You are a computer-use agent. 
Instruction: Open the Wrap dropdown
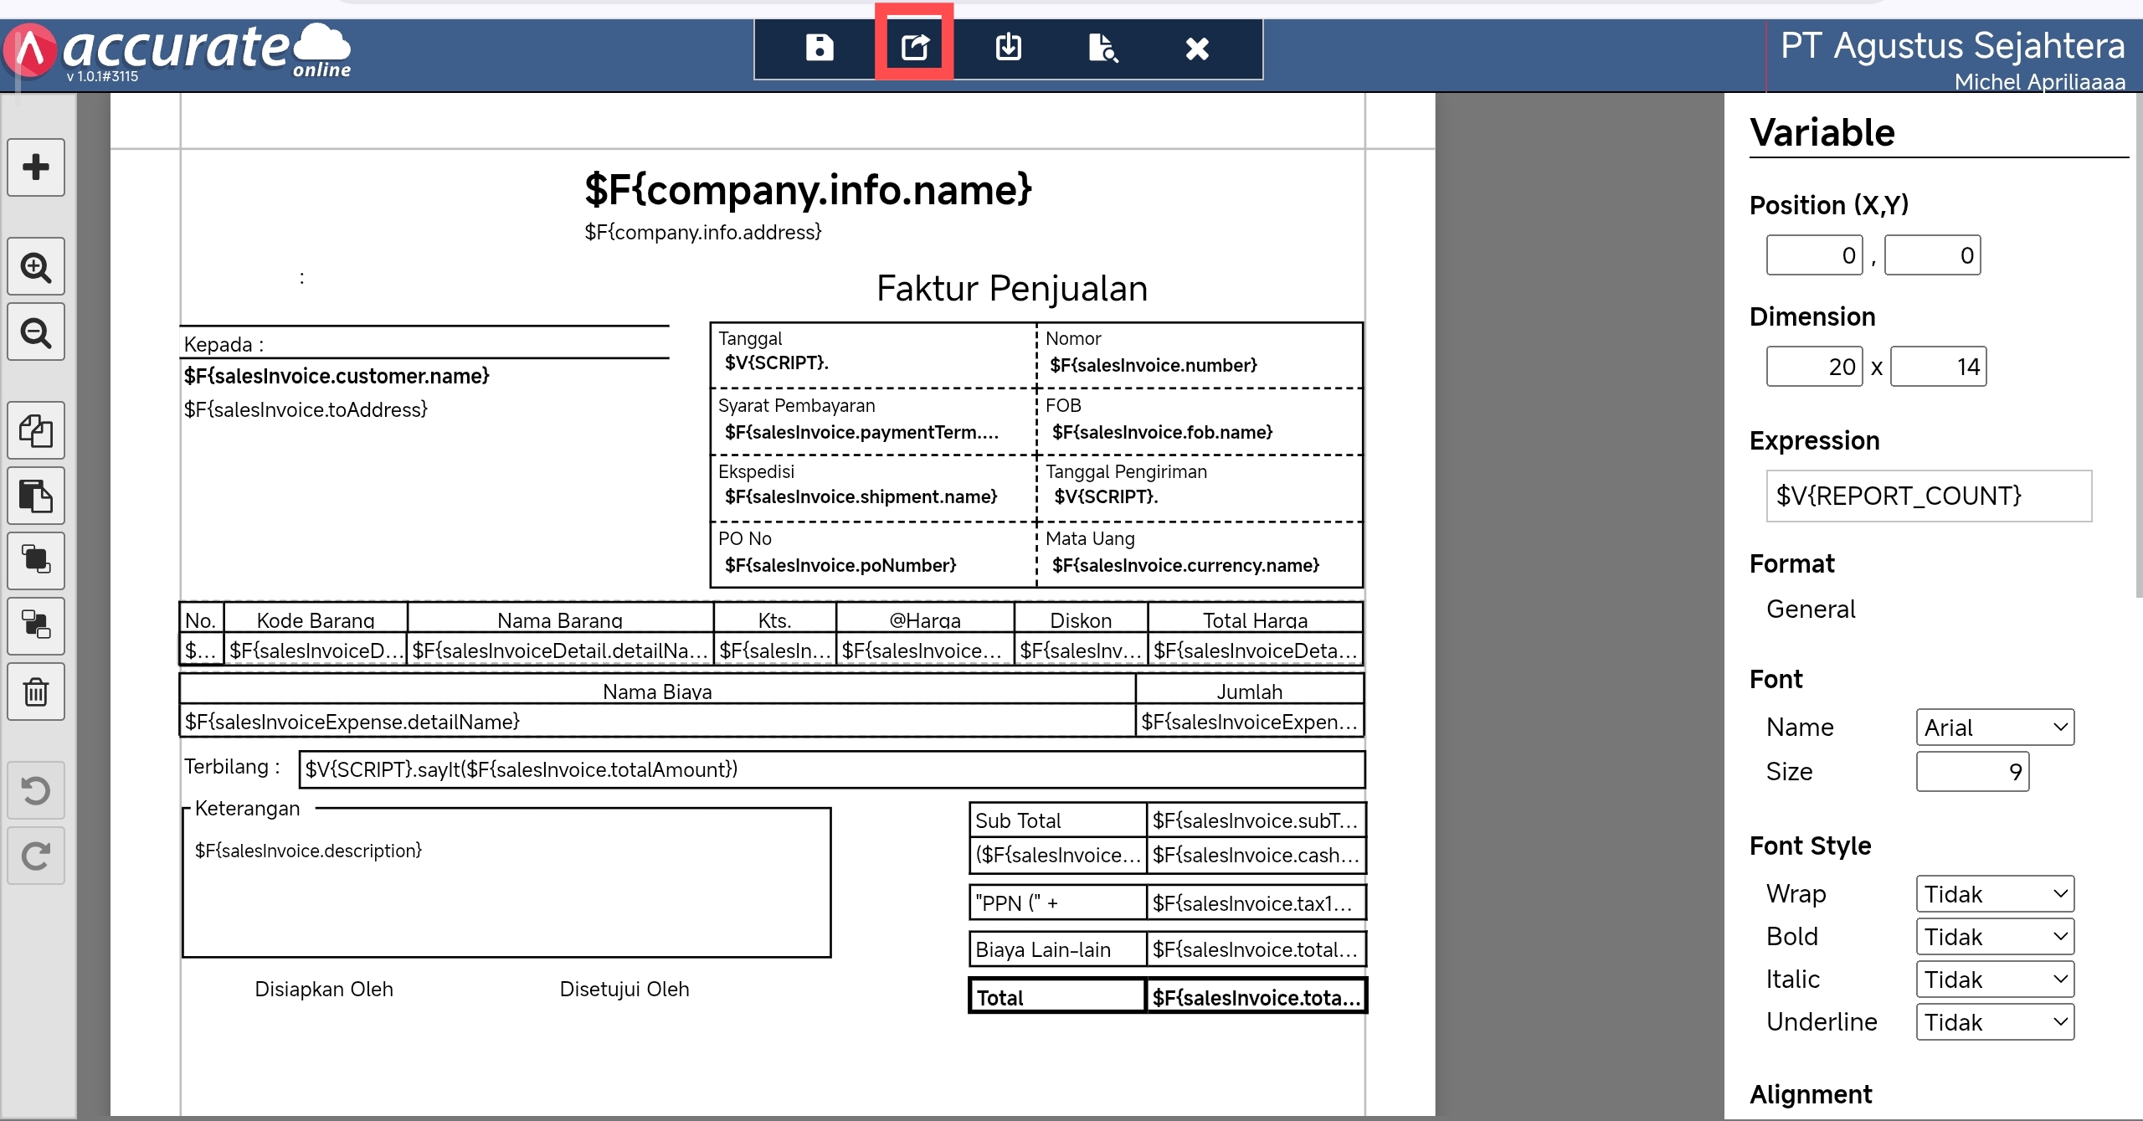[1994, 894]
